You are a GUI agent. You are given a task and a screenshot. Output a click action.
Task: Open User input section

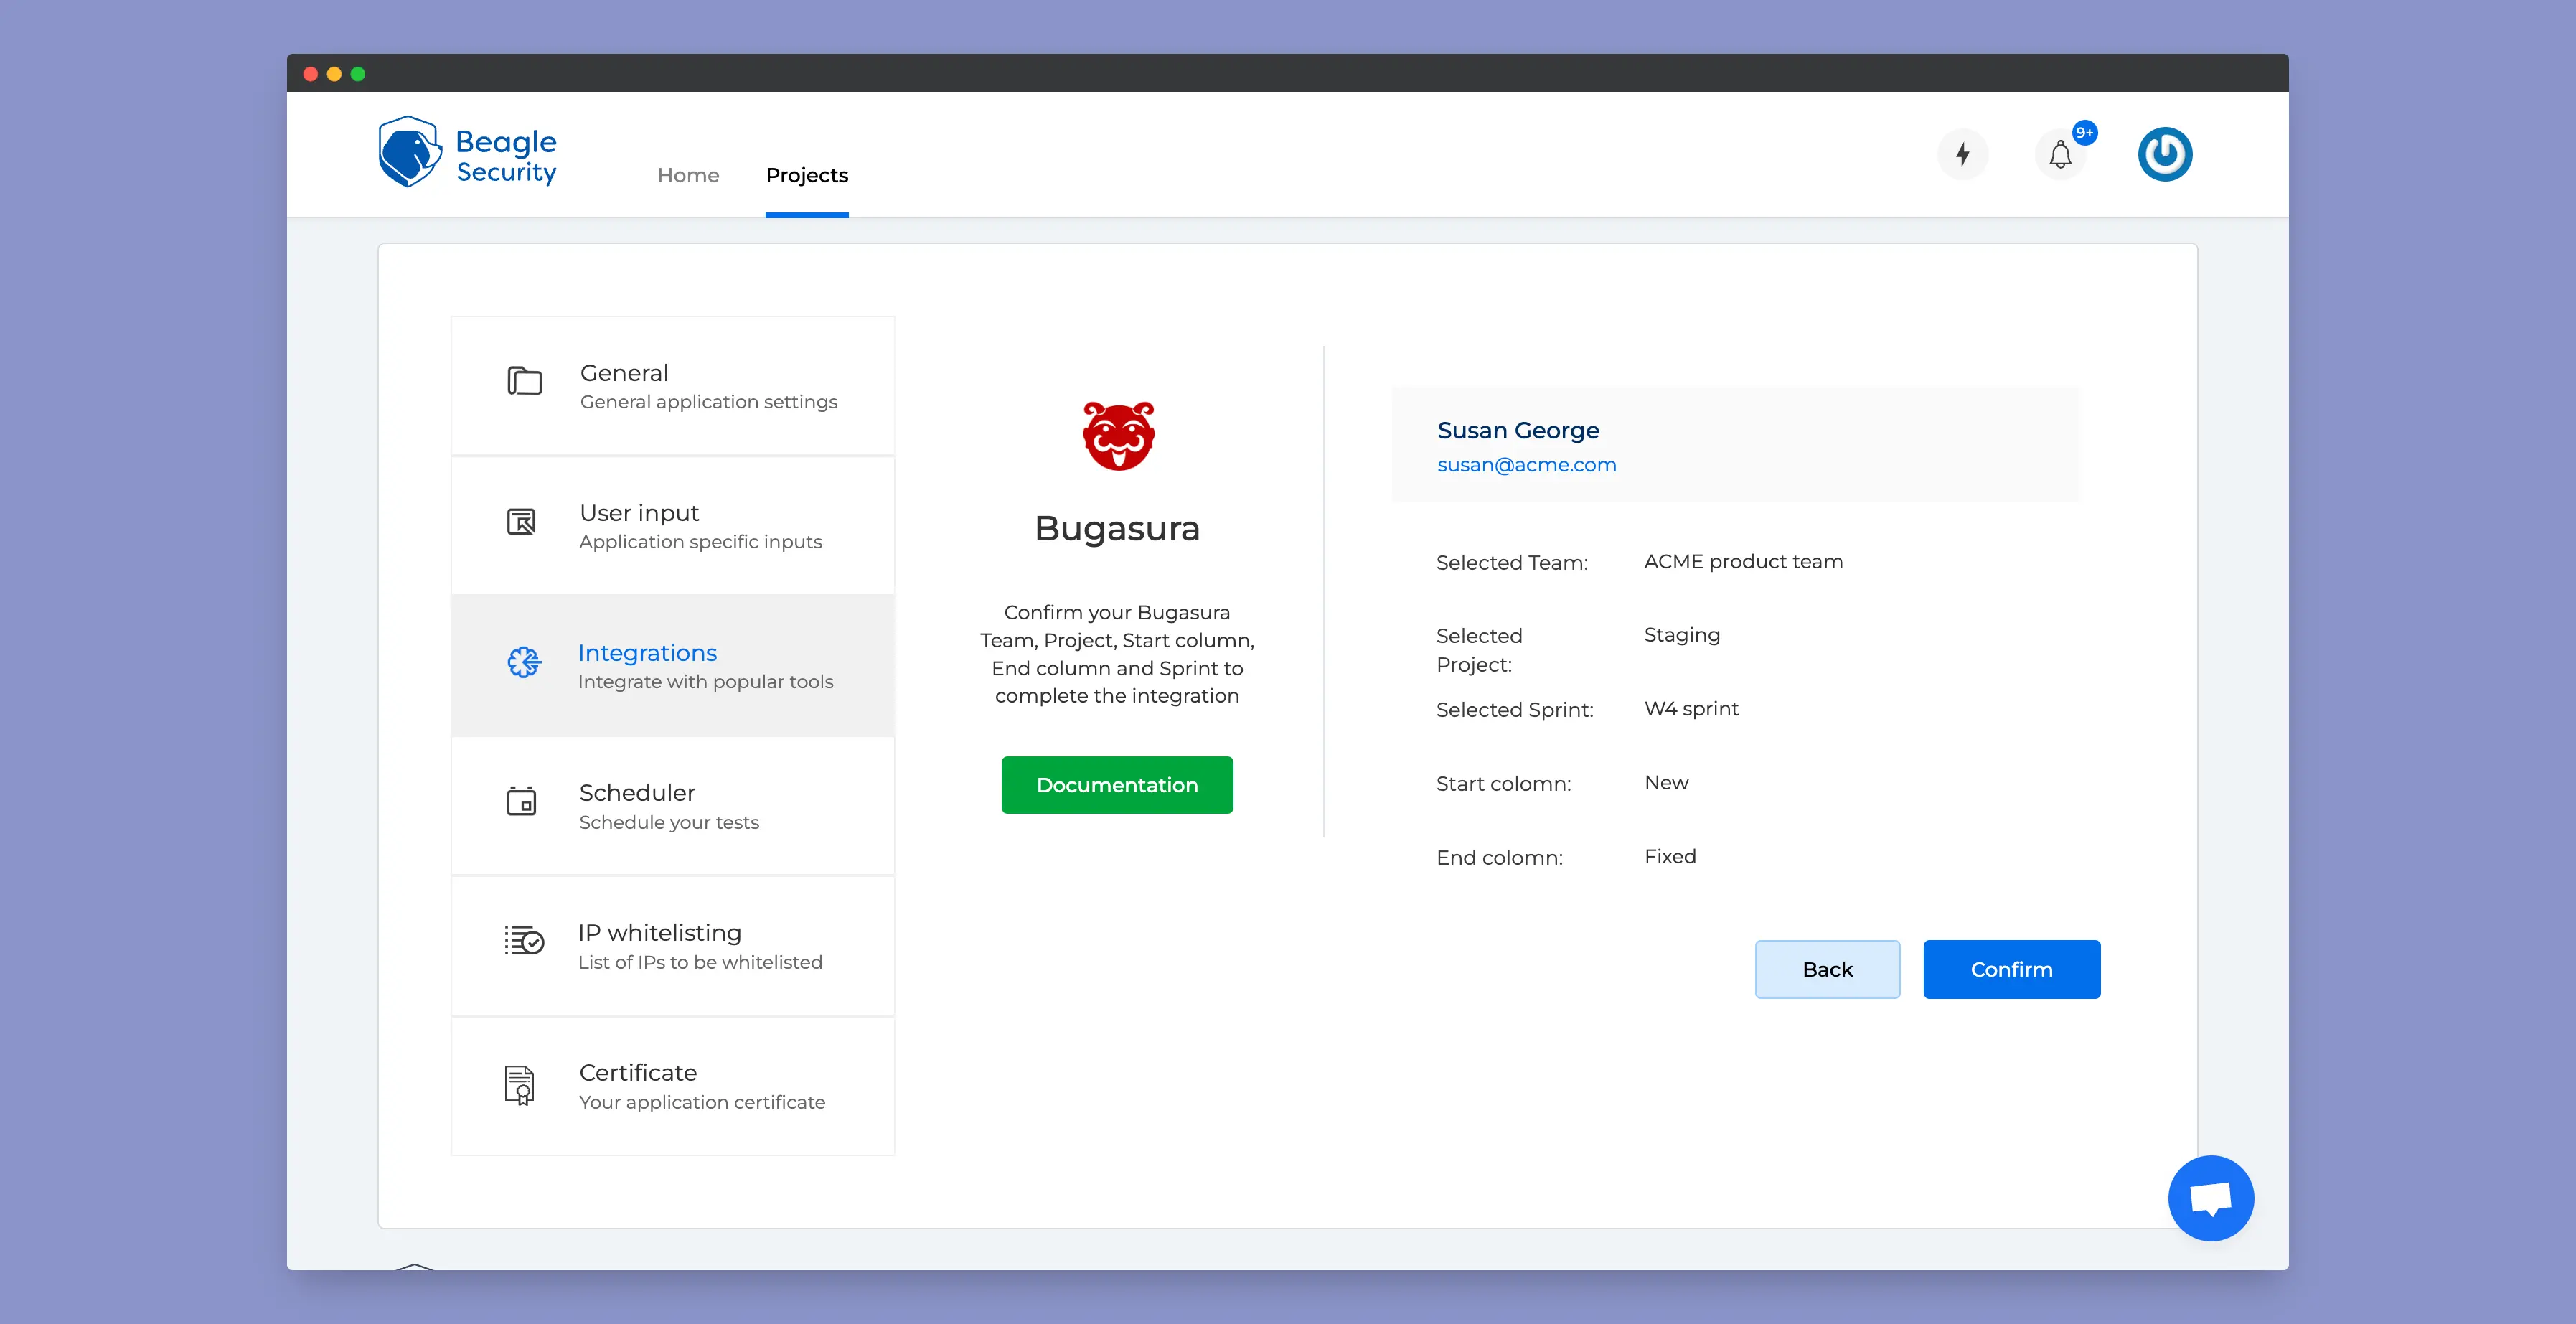point(673,526)
